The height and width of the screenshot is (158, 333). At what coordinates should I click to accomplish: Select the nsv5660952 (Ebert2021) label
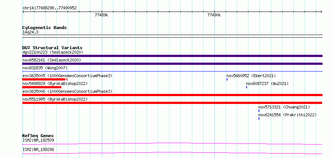[x=251, y=76]
